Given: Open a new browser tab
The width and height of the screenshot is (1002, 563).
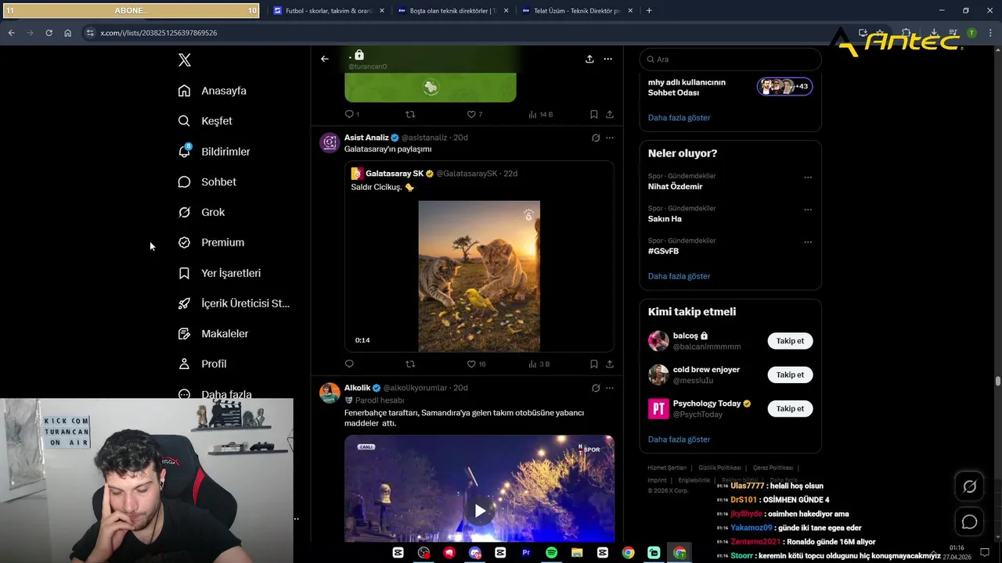Looking at the screenshot, I should tap(649, 11).
